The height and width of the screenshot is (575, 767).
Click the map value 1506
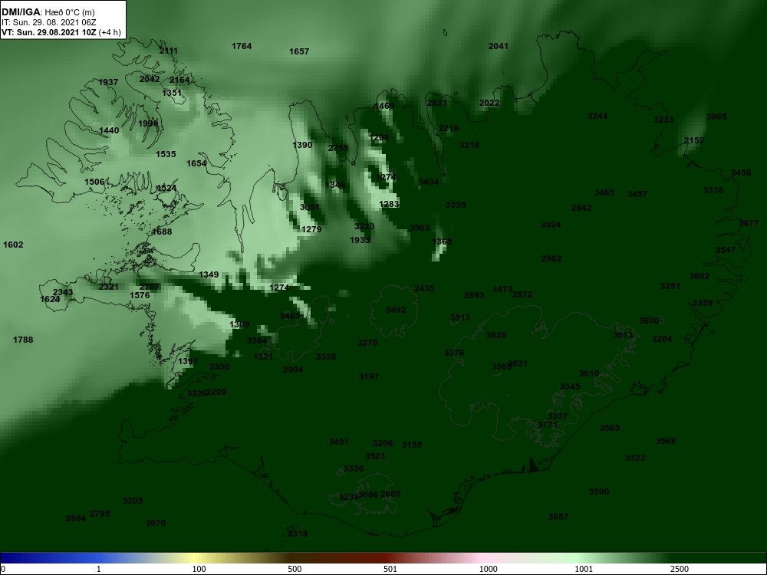[x=94, y=182]
